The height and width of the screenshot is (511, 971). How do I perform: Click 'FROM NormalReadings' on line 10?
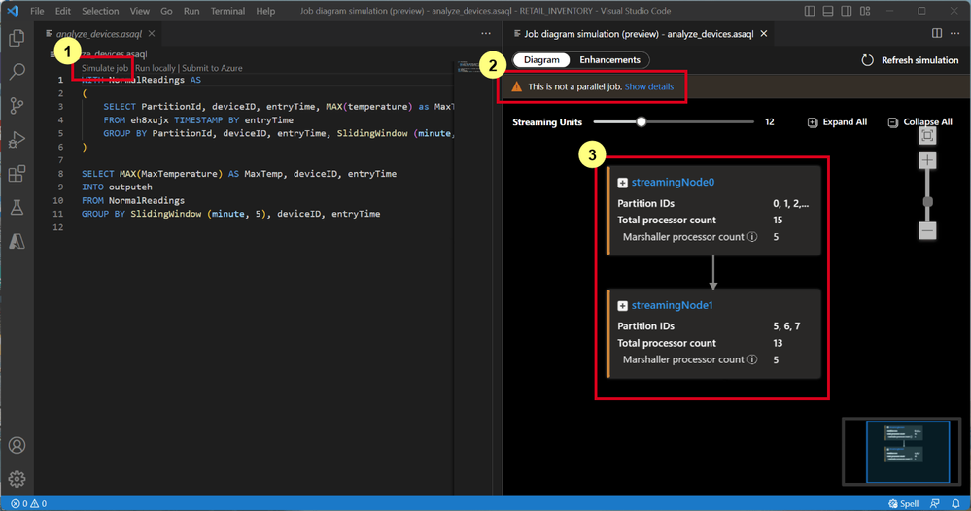133,200
